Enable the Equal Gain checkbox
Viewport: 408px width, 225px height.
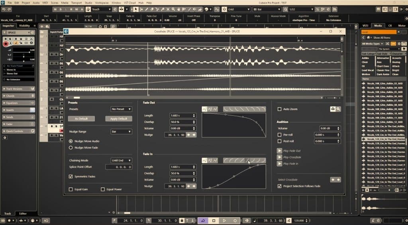pyautogui.click(x=71, y=189)
